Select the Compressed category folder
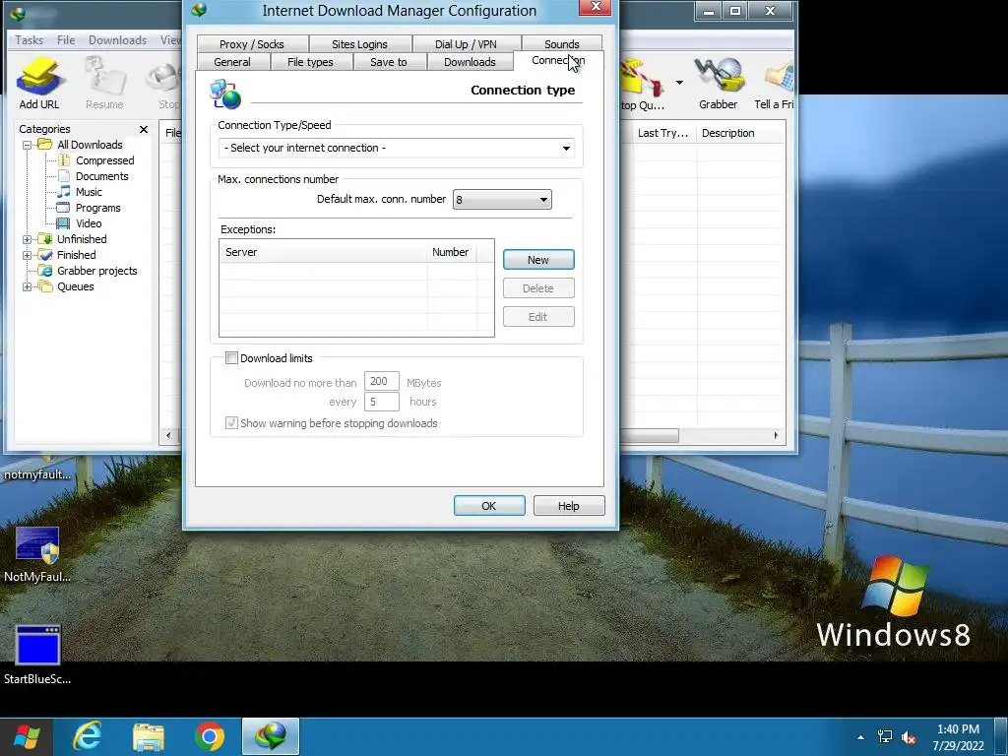 click(x=96, y=160)
